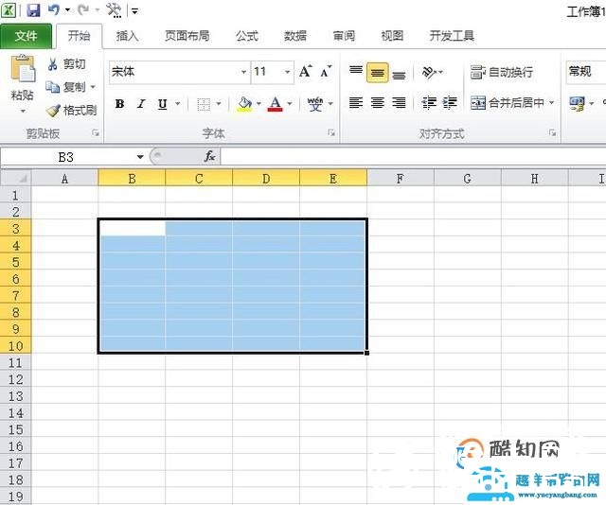Apply the red font color A icon
This screenshot has height=505, width=606.
tap(276, 103)
